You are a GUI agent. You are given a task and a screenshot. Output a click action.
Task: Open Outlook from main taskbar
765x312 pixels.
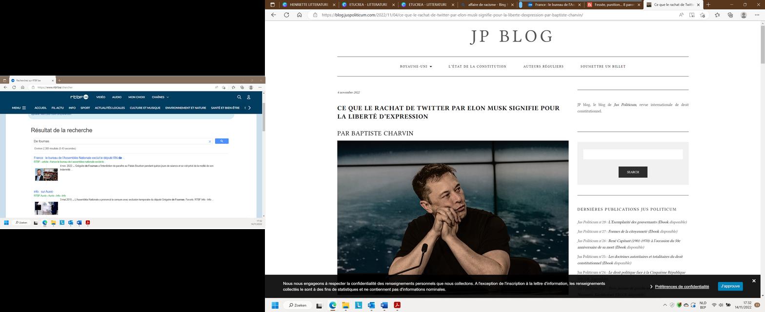click(371, 305)
